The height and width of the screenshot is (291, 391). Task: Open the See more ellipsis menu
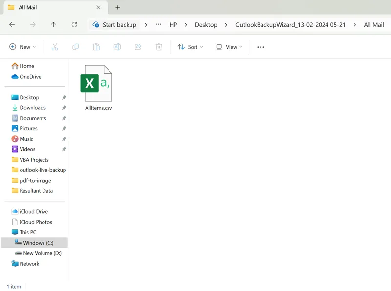point(261,47)
